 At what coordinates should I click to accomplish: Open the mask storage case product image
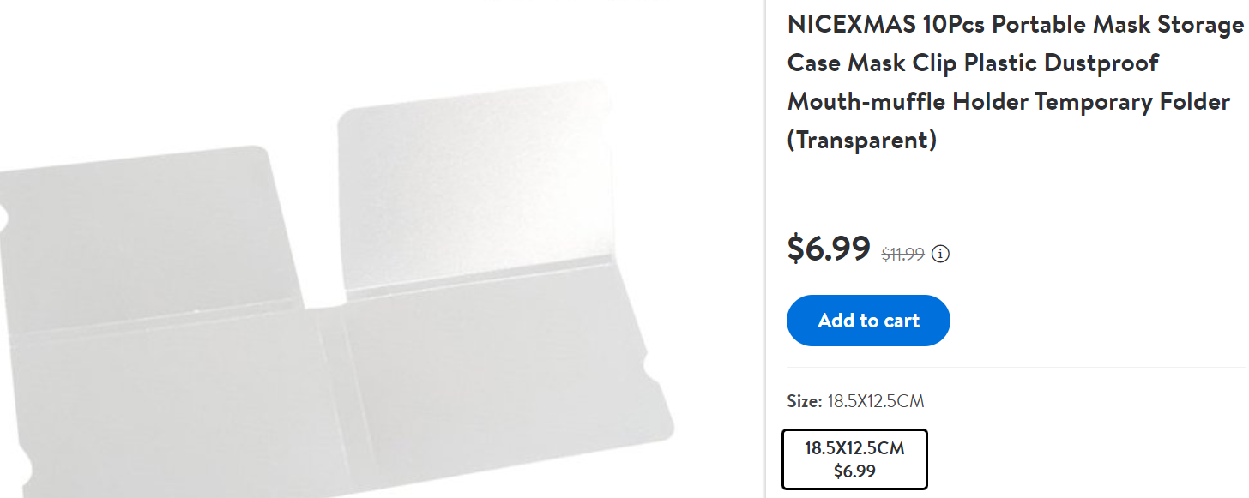click(343, 283)
